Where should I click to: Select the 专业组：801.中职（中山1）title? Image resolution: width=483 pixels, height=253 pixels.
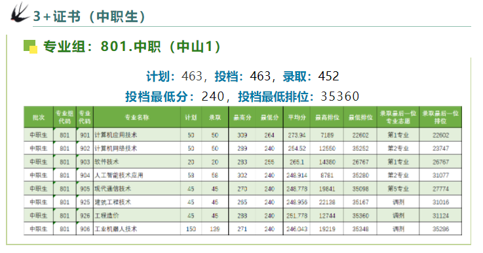click(132, 46)
